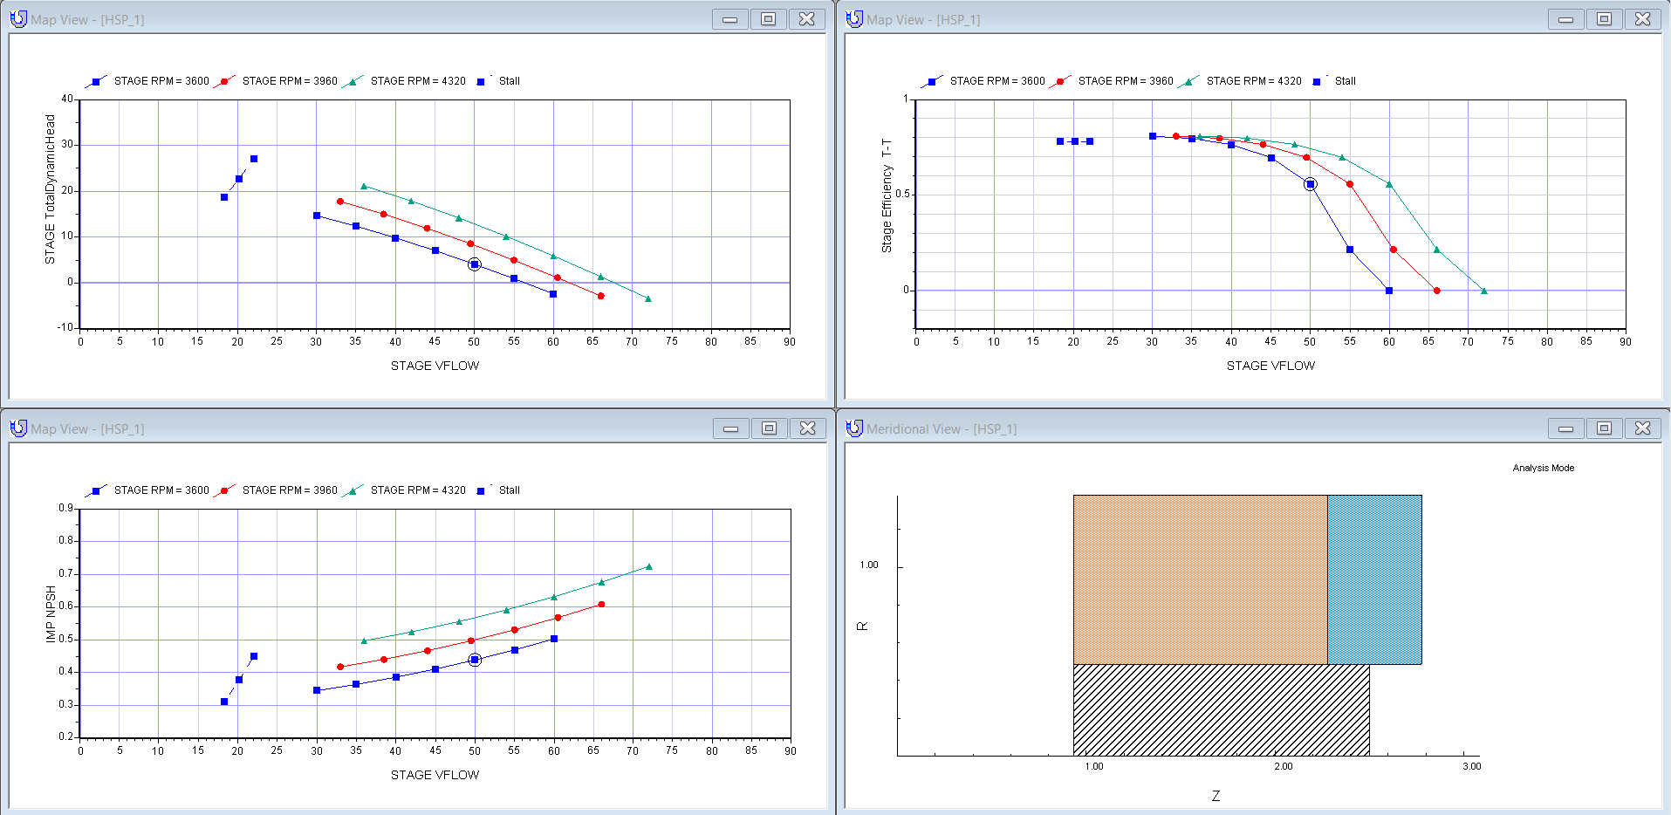Minimize the Stage Efficiency Map View window
The image size is (1671, 815).
pyautogui.click(x=1565, y=19)
